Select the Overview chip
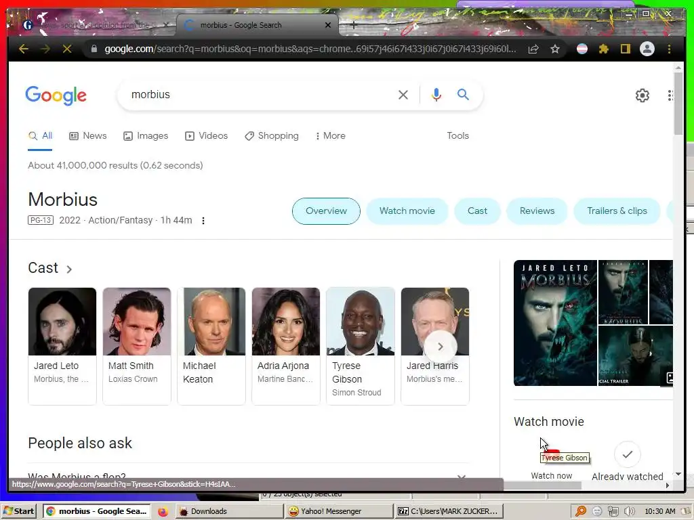This screenshot has height=520, width=694. 326,211
